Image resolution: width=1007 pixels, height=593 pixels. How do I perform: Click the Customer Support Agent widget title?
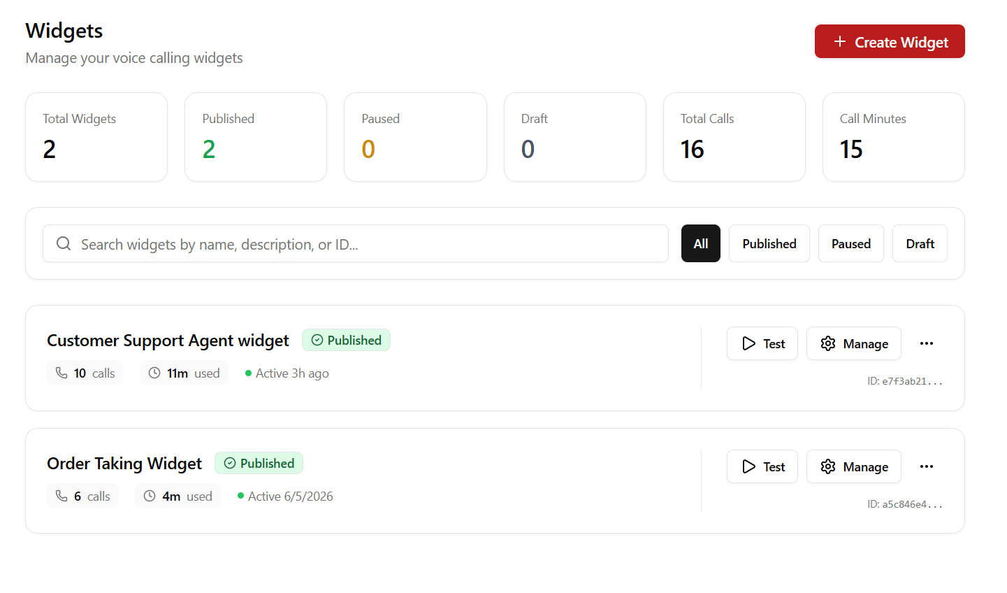168,341
